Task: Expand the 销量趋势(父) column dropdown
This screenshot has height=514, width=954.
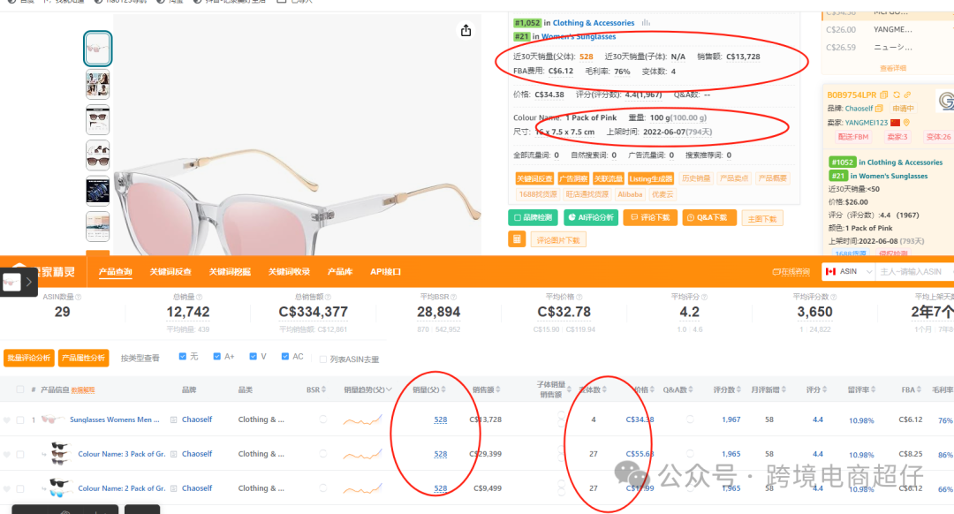Action: [x=389, y=389]
